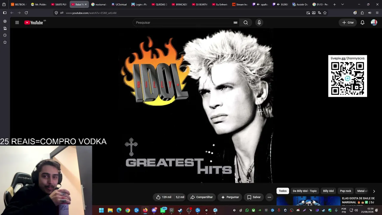
Task: Open more actions three-dot menu
Action: 269,197
